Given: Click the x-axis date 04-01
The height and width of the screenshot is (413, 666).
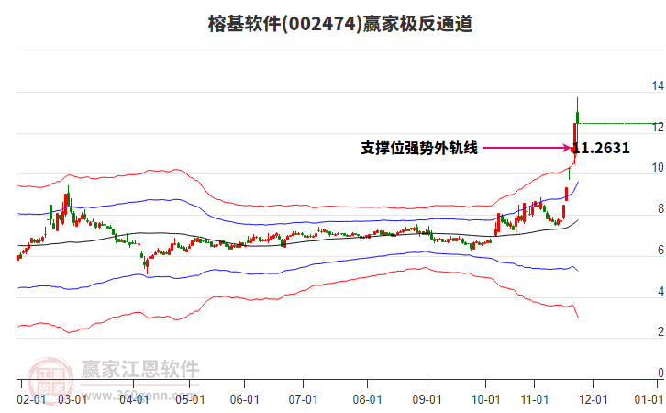Looking at the screenshot, I should tap(134, 400).
